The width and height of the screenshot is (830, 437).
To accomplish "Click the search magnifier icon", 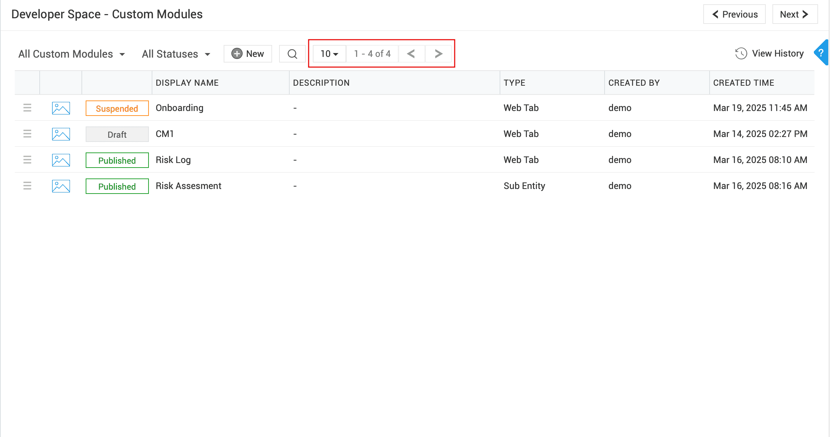I will 292,54.
